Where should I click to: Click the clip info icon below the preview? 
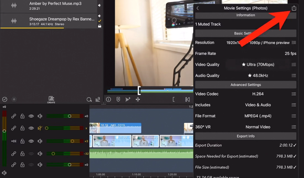pyautogui.click(x=108, y=99)
